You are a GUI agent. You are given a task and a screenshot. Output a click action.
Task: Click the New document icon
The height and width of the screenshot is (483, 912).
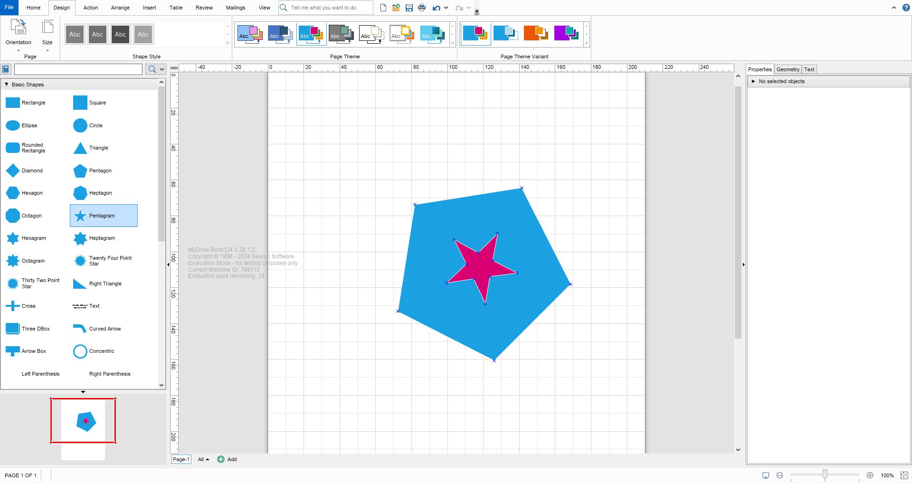[383, 8]
